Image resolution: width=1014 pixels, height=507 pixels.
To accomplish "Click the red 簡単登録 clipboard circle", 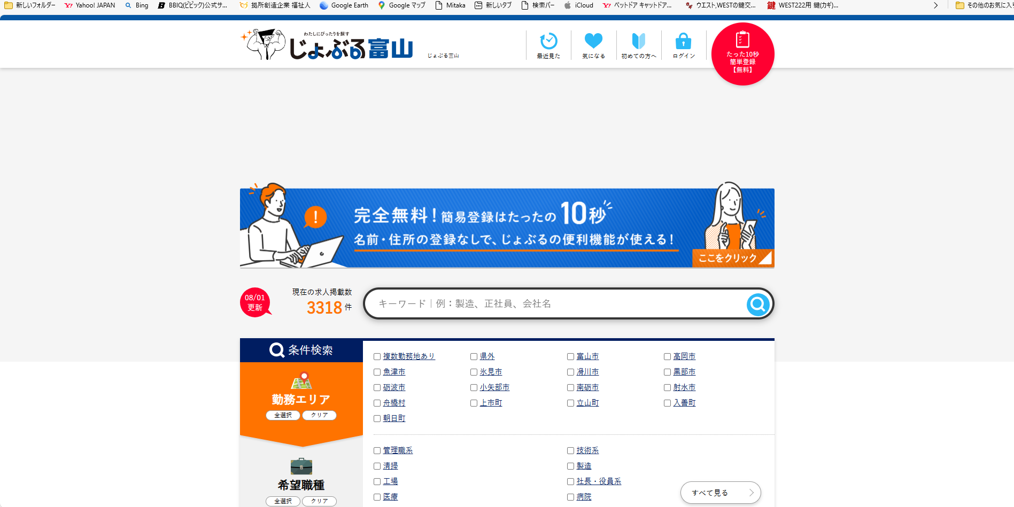I will click(x=742, y=54).
